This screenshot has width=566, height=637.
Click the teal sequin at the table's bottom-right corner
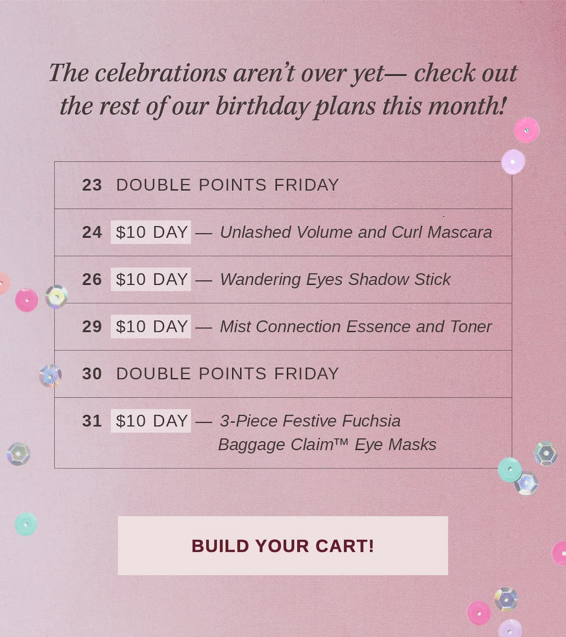pyautogui.click(x=509, y=469)
